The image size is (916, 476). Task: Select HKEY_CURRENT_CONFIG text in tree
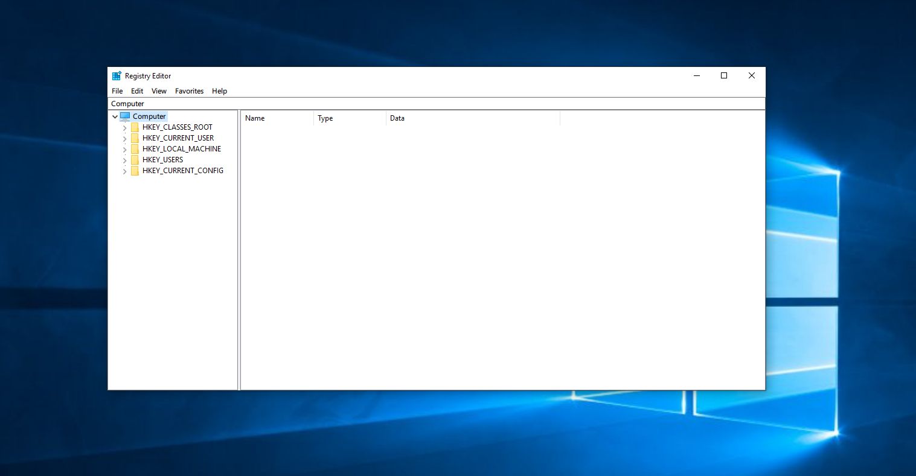(x=183, y=171)
